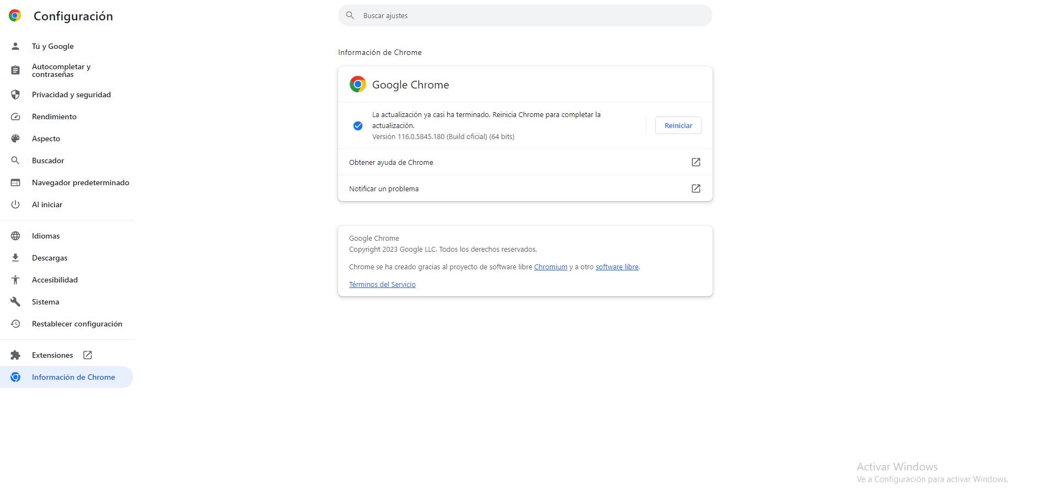This screenshot has width=1049, height=504.
Task: Open the Chromium project link
Action: coord(550,267)
